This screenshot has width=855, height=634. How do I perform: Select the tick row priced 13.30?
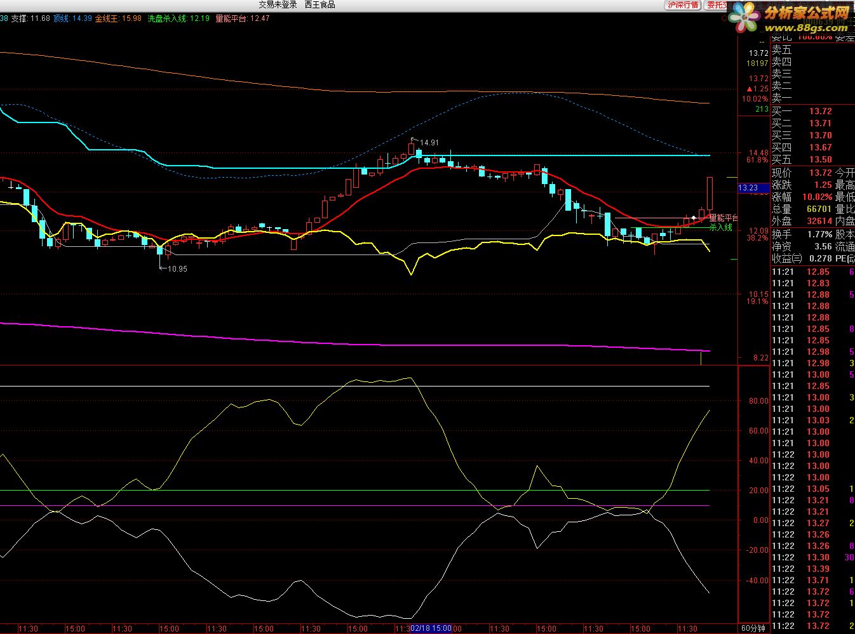[x=812, y=557]
